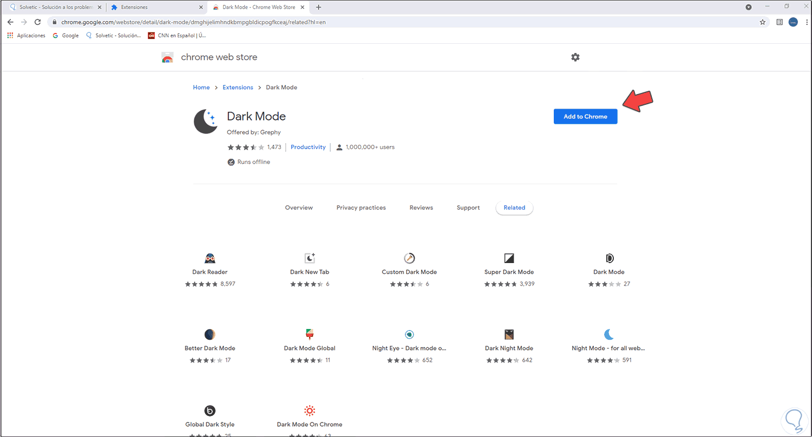Close the Extensiones tab
The height and width of the screenshot is (437, 812).
click(x=201, y=7)
